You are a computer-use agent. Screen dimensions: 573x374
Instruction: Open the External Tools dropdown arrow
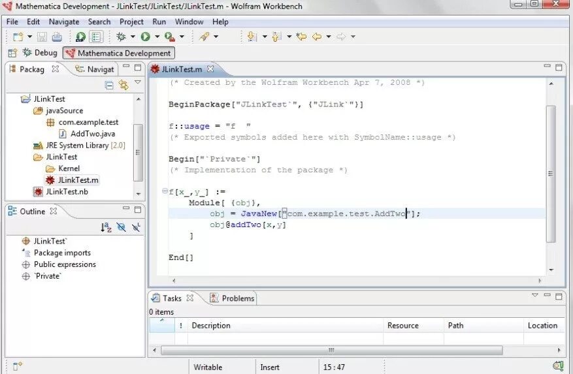(x=182, y=37)
